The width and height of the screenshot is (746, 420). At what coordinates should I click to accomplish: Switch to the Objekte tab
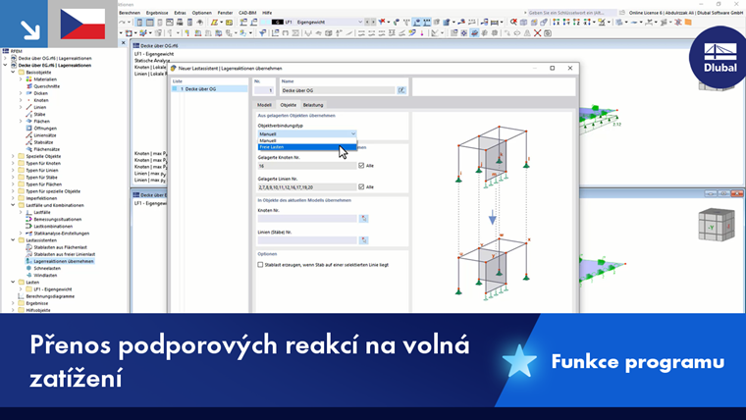point(288,105)
